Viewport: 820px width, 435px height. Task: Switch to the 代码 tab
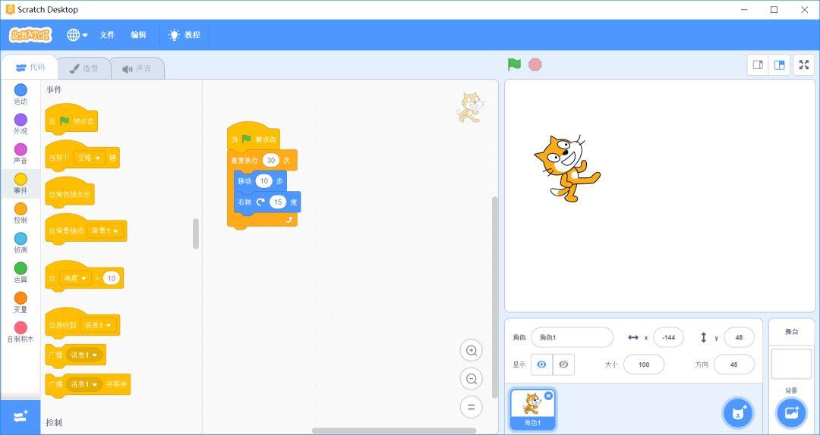click(30, 67)
